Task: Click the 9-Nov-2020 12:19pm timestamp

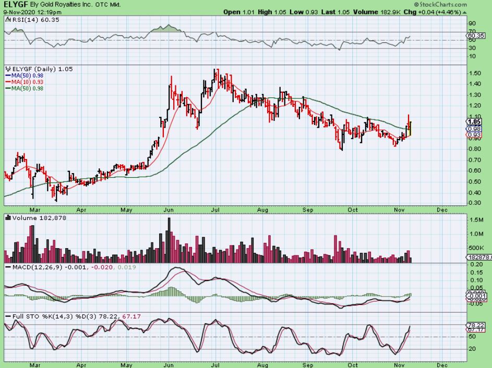Action: click(32, 12)
